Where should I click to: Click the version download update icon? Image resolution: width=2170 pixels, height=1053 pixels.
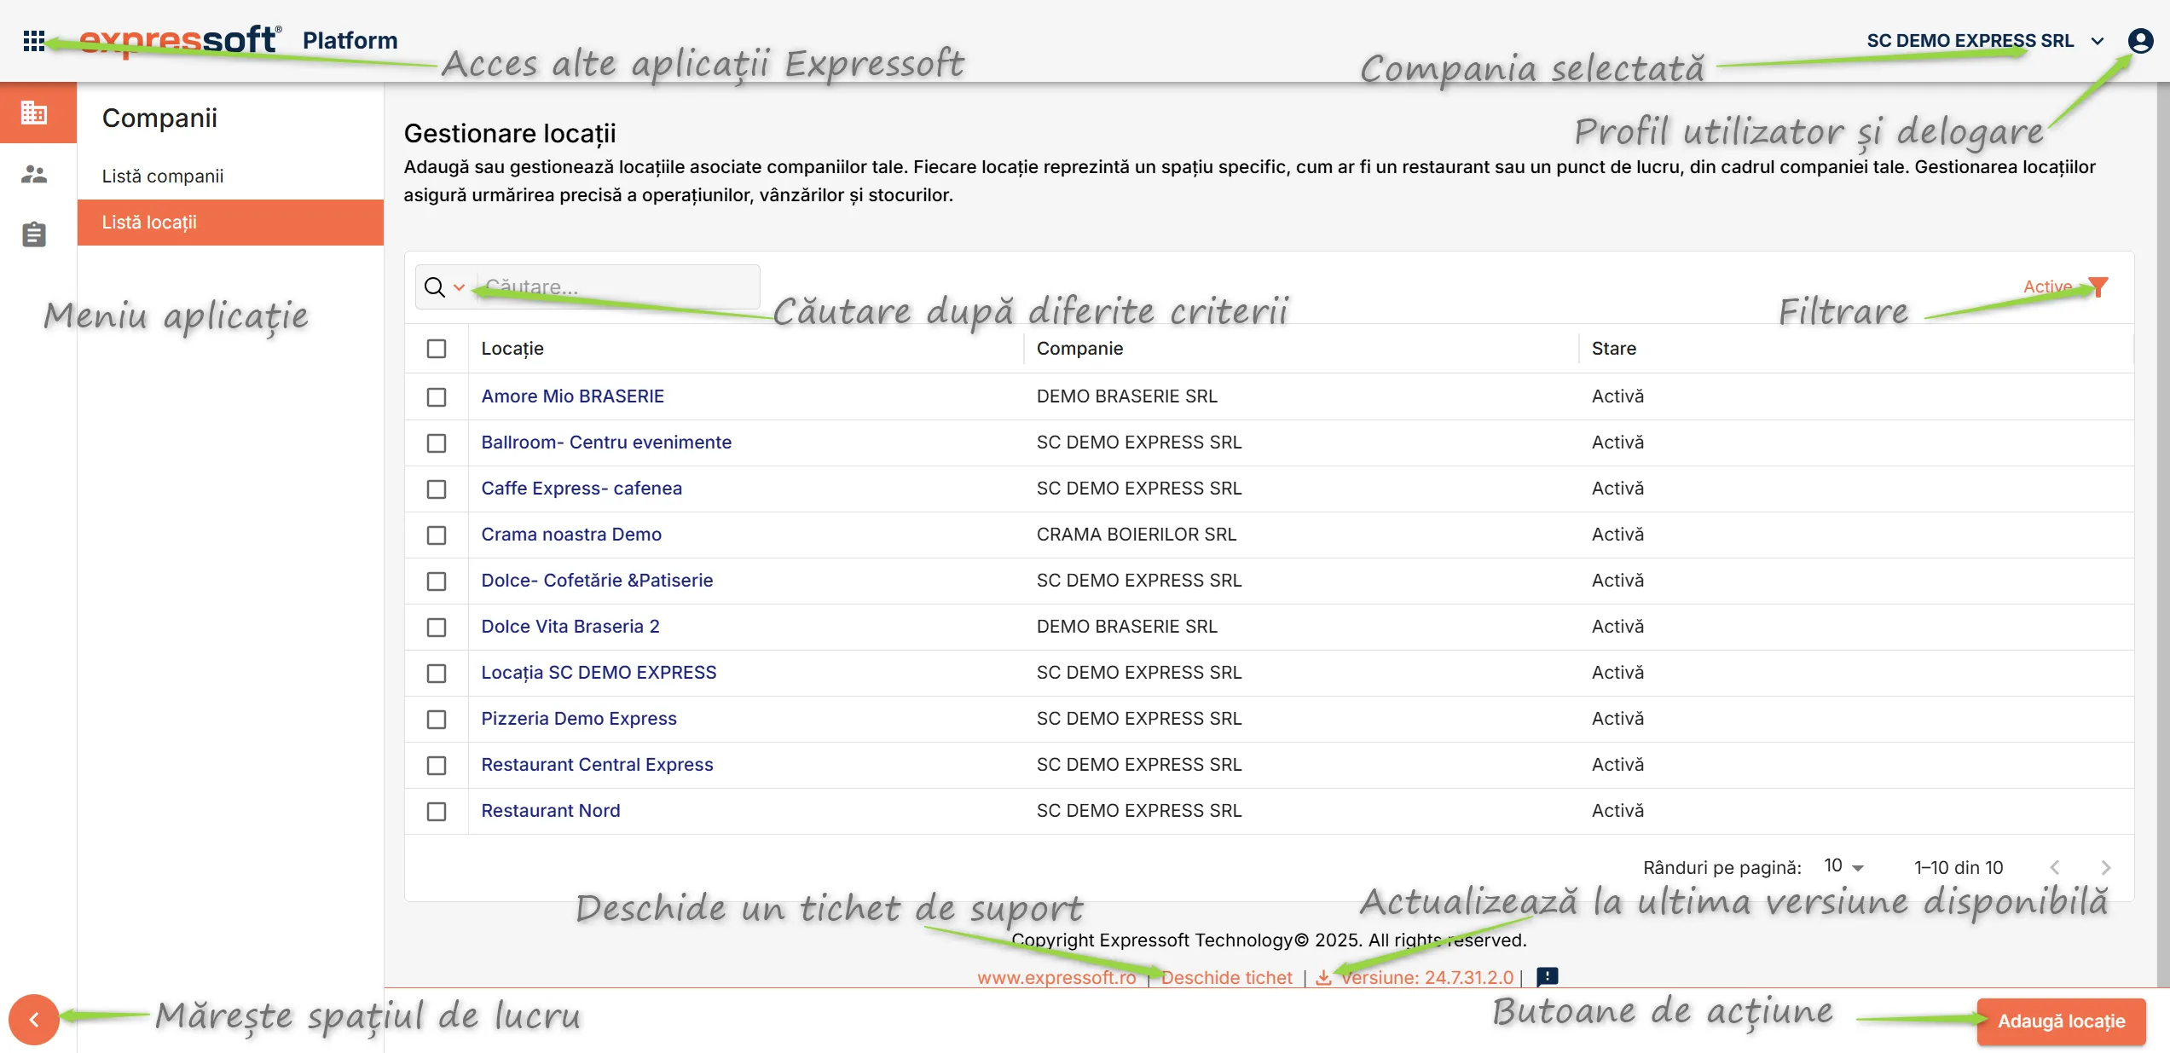tap(1323, 977)
